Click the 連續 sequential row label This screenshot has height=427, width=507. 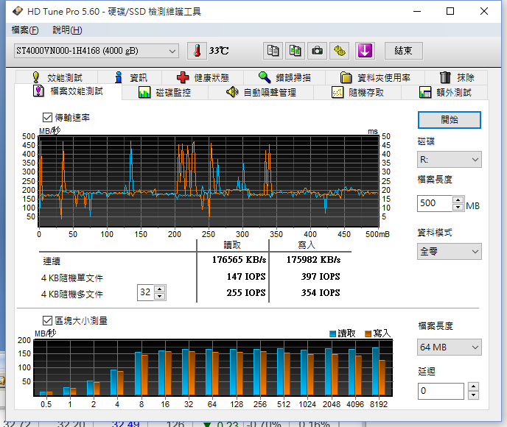52,261
